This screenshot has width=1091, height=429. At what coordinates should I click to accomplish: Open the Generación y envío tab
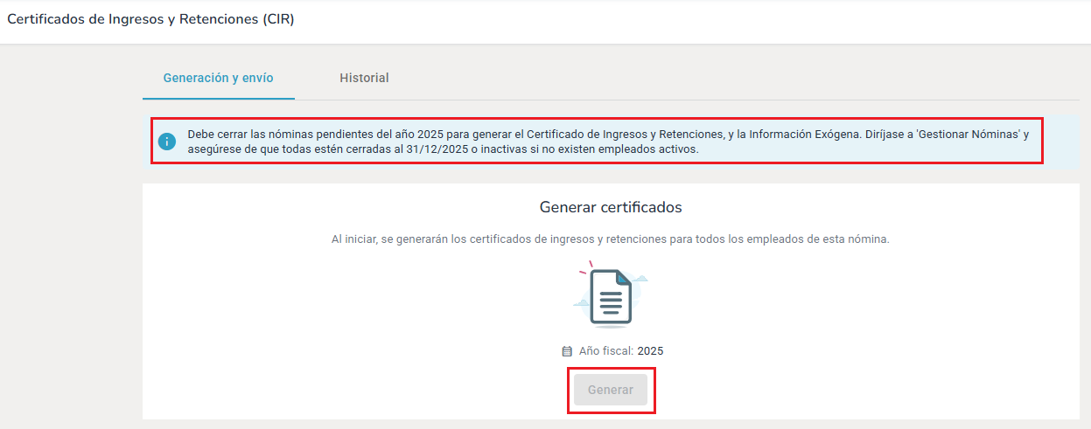pos(218,78)
